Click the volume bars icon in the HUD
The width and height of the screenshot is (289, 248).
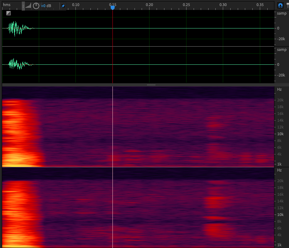click(28, 6)
